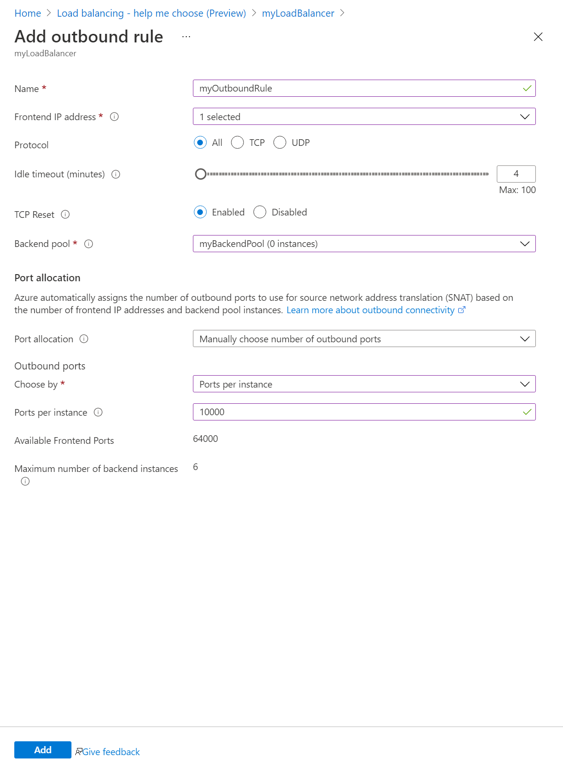
Task: Go to Home breadcrumb
Action: [28, 13]
